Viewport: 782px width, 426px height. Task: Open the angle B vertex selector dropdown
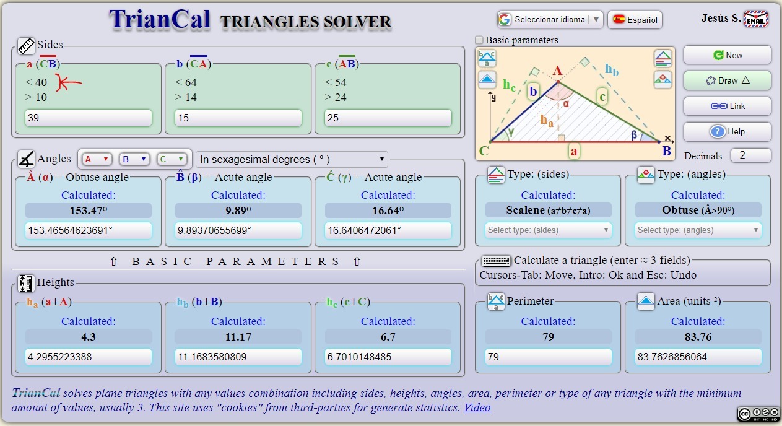pos(134,159)
